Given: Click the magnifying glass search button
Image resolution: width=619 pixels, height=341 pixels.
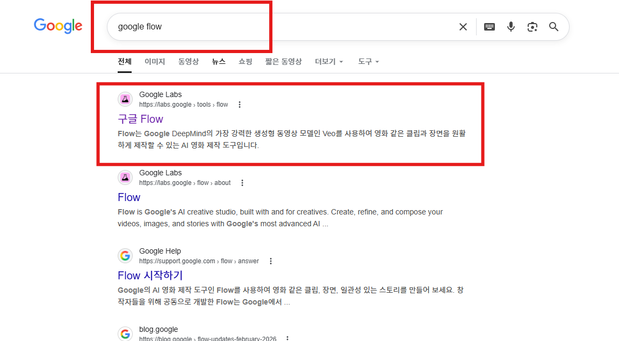Looking at the screenshot, I should (554, 27).
